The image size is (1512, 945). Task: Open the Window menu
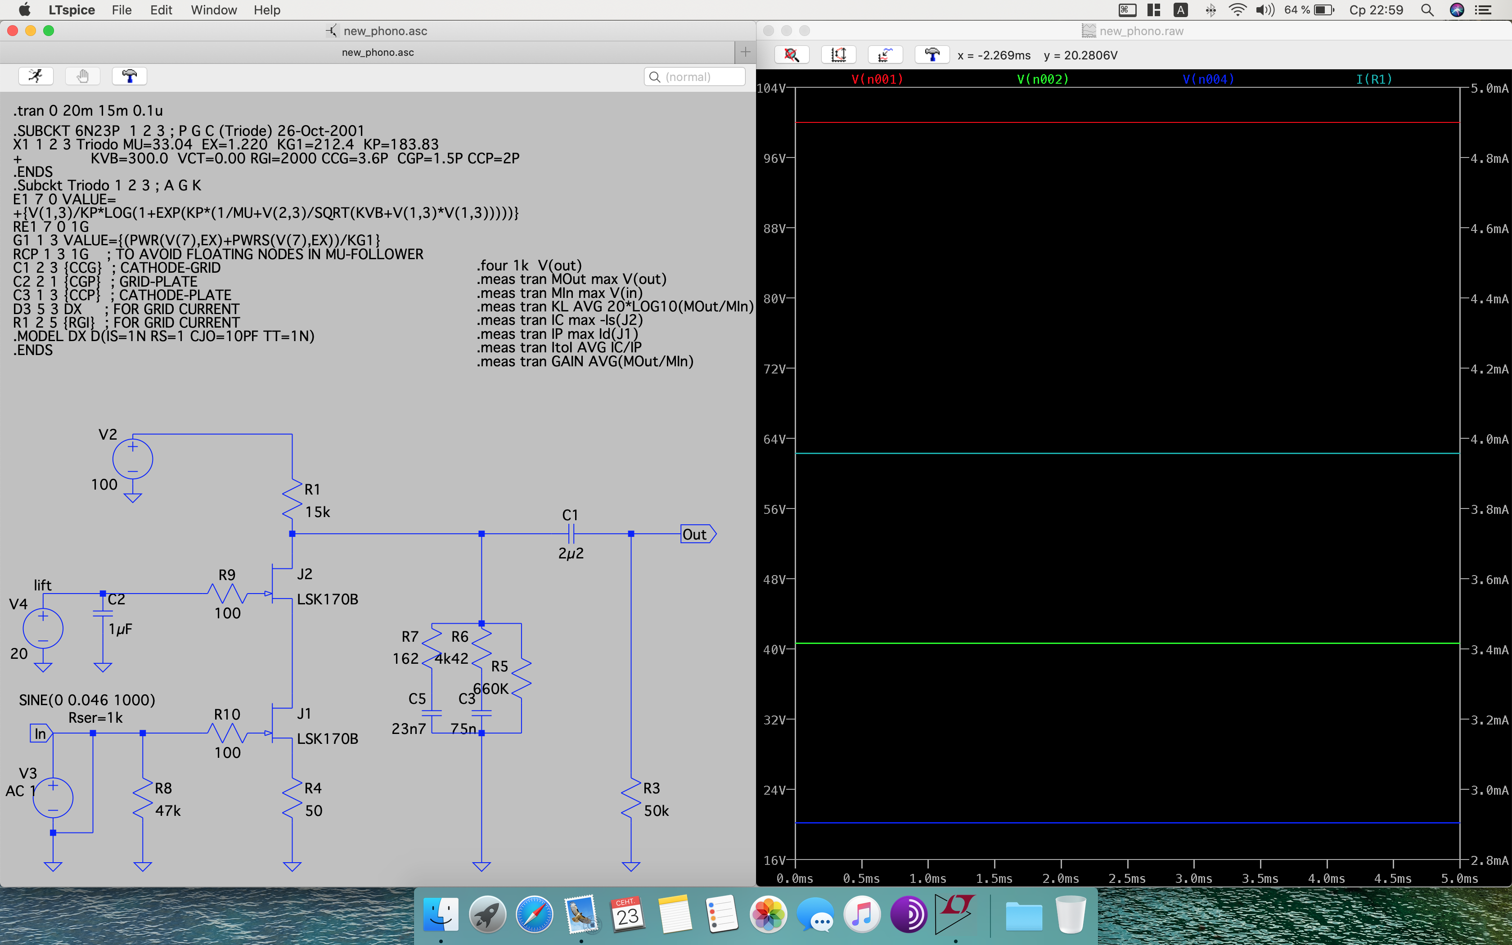214,10
